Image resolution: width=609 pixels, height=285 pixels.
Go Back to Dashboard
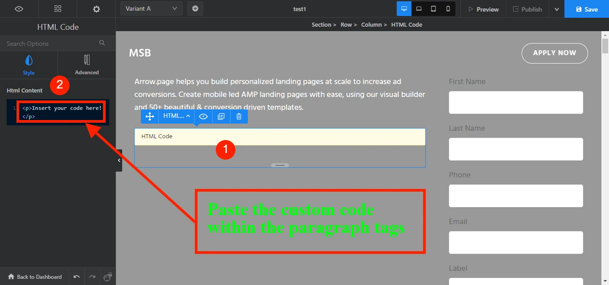(x=35, y=277)
